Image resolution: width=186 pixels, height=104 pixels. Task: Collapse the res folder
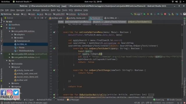click(x=7, y=61)
